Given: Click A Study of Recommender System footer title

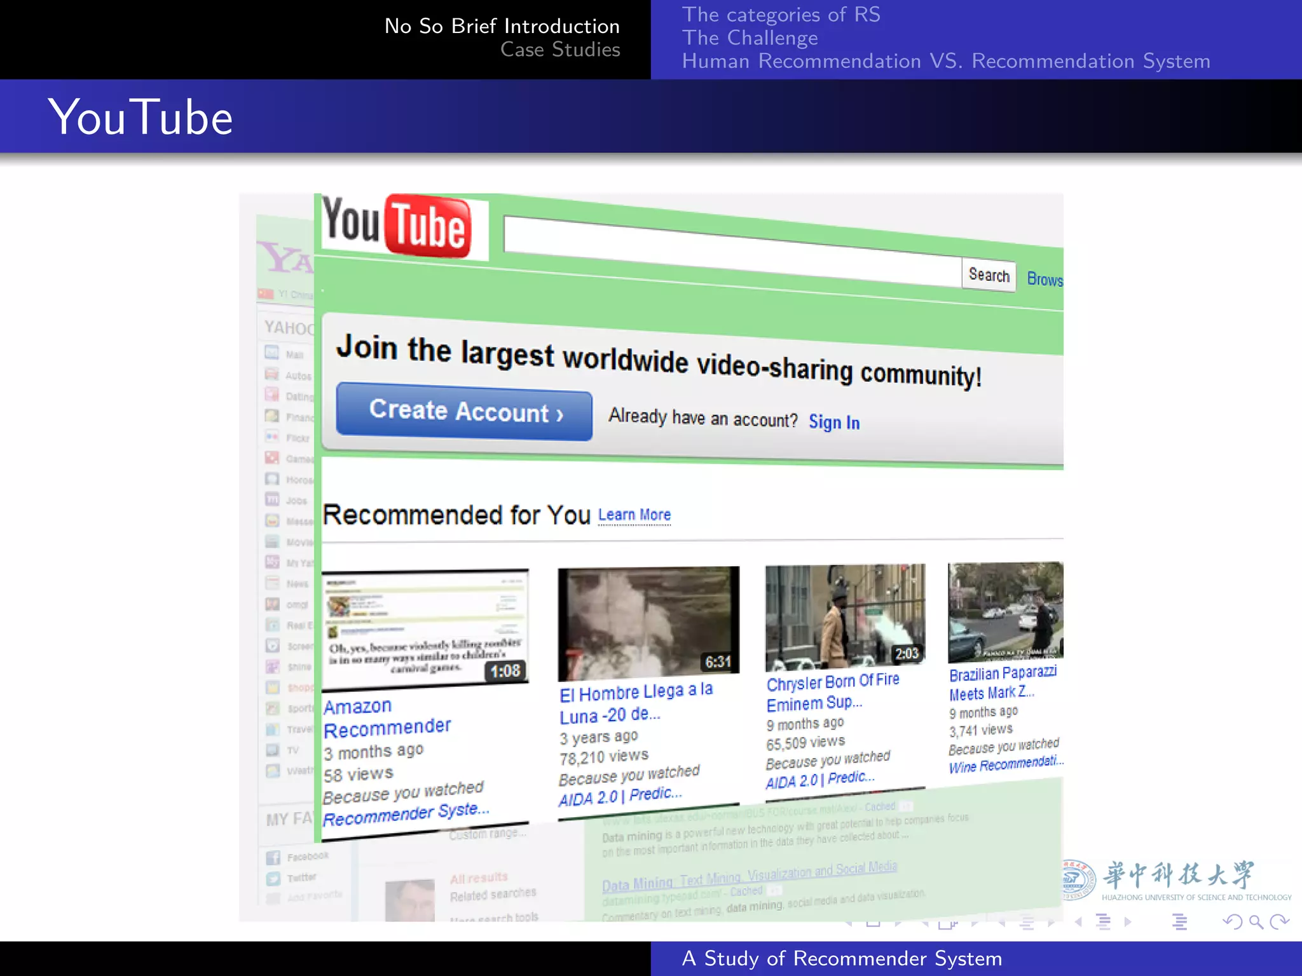Looking at the screenshot, I should pyautogui.click(x=842, y=958).
